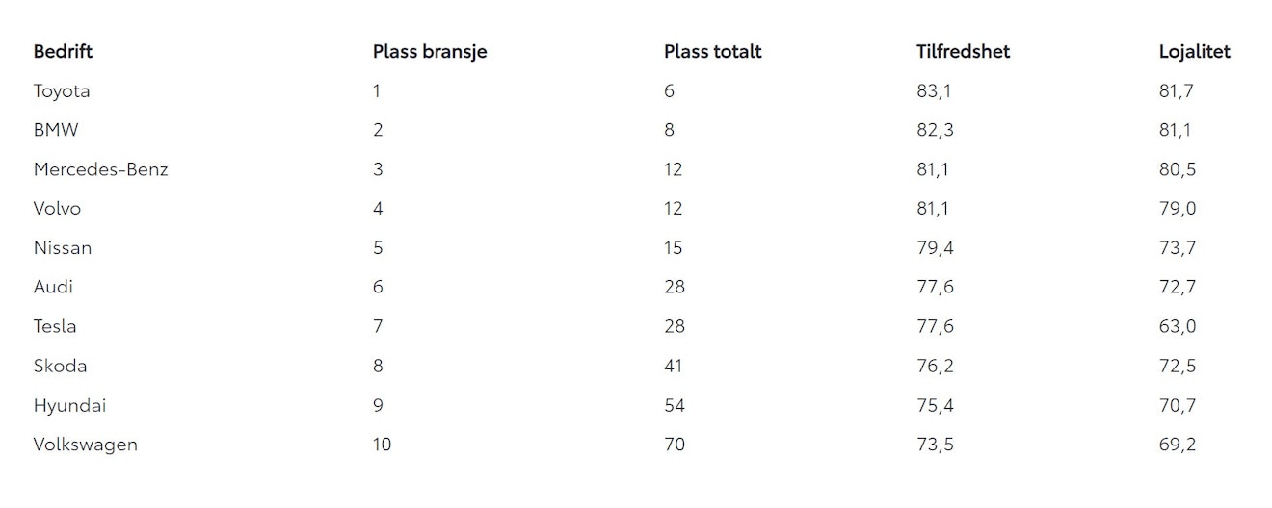Click Tesla's loyalty value 63,0
This screenshot has height=508, width=1272.
pos(1178,326)
